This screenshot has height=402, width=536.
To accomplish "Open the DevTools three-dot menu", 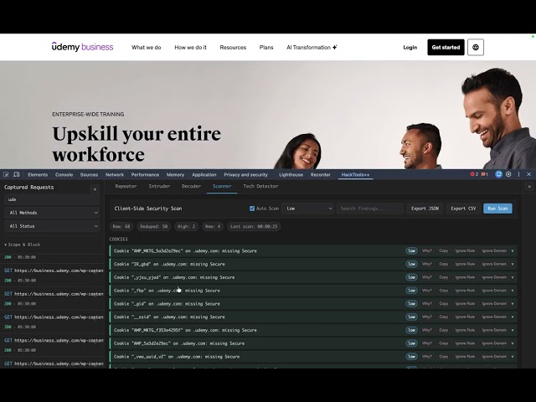I will pyautogui.click(x=518, y=174).
